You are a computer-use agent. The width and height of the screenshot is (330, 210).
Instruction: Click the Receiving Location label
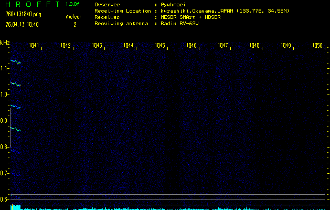tap(123, 11)
